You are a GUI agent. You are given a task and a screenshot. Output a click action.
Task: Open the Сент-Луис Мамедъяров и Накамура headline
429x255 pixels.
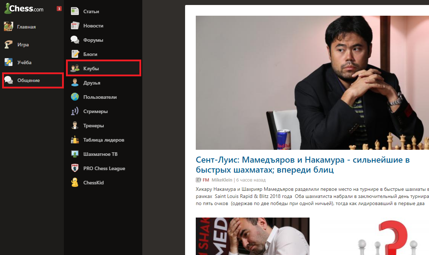coord(303,165)
